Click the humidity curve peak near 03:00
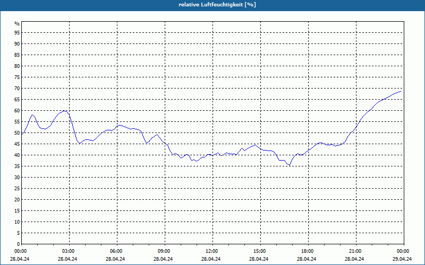 point(64,111)
